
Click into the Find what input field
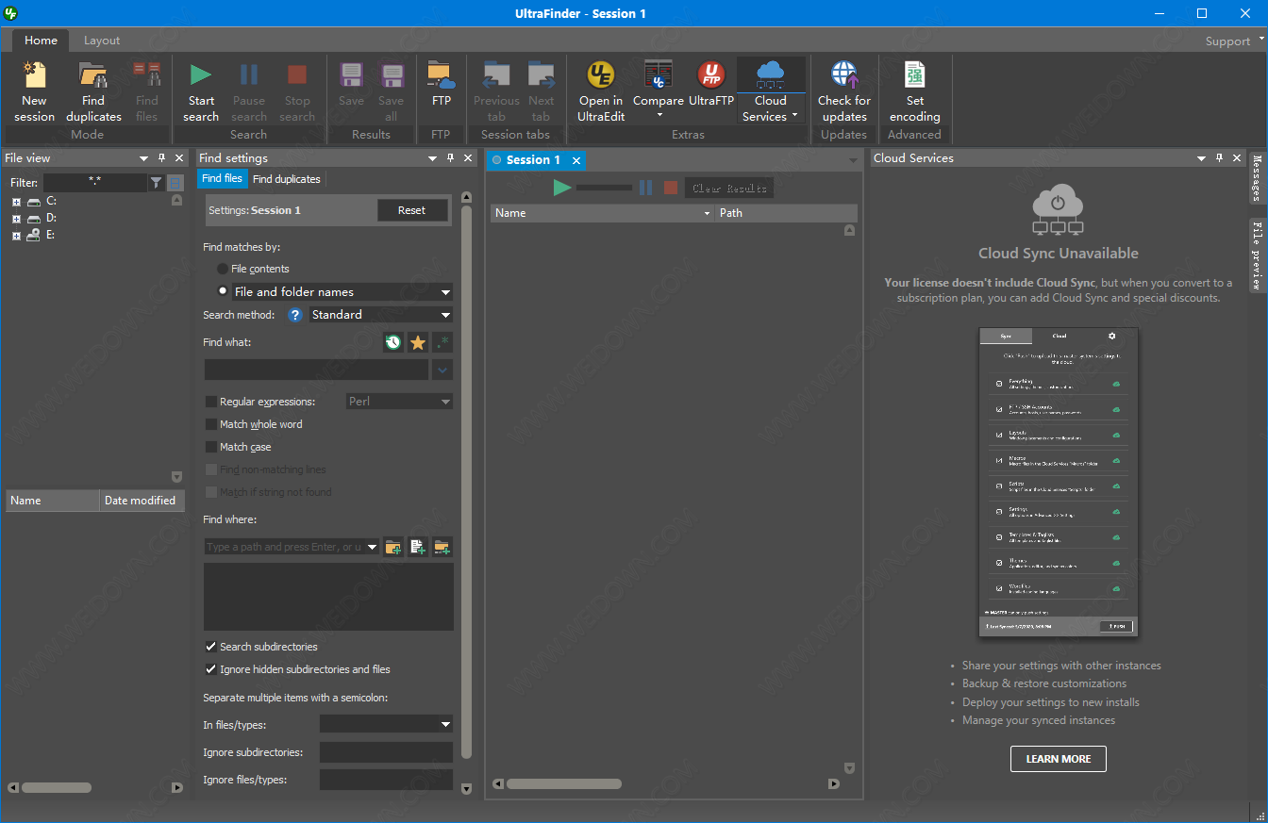[317, 370]
